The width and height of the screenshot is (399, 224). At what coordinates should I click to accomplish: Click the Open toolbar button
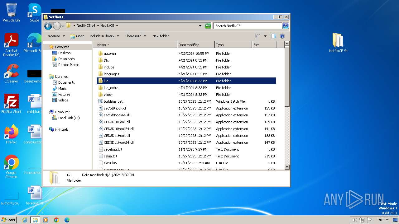coord(77,36)
